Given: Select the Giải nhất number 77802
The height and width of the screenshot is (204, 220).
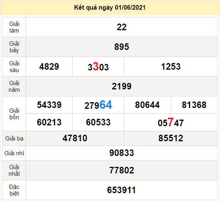Looking at the screenshot, I should pyautogui.click(x=122, y=170).
